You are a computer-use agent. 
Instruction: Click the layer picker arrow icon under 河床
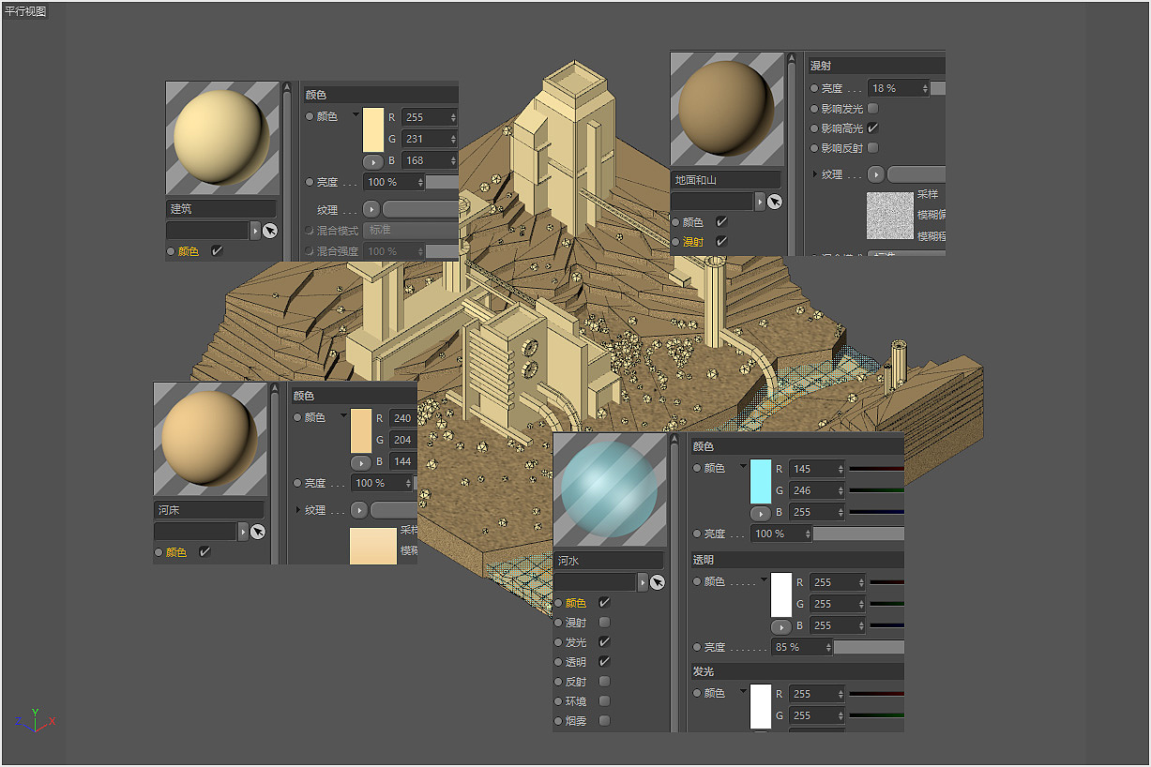(258, 532)
